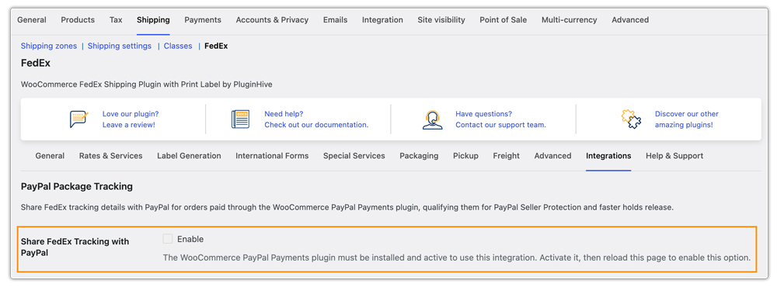This screenshot has height=287, width=777.
Task: Open the Integration tab in top bar
Action: [x=382, y=20]
